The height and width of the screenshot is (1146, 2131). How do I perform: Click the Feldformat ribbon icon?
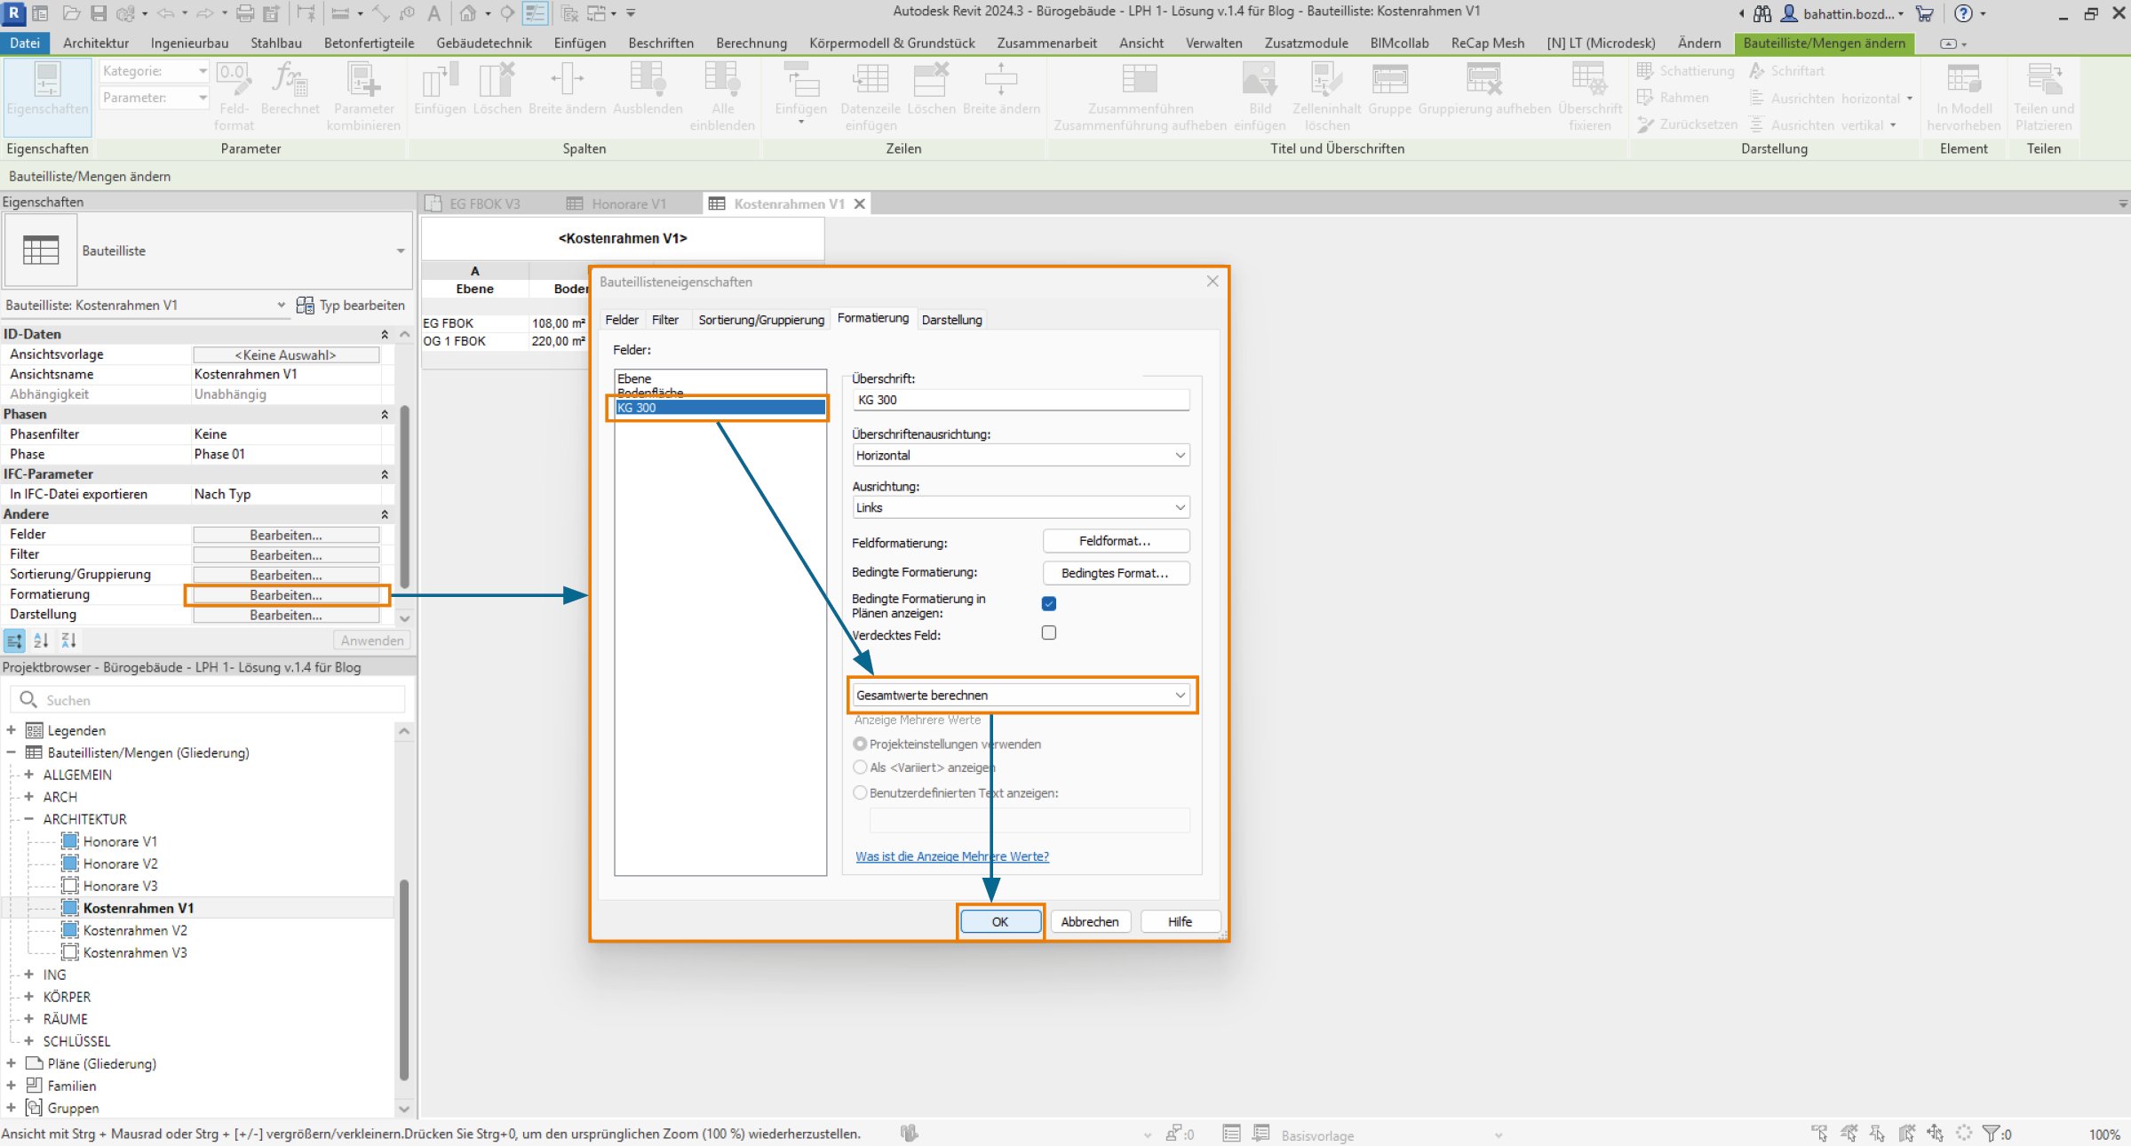(234, 96)
